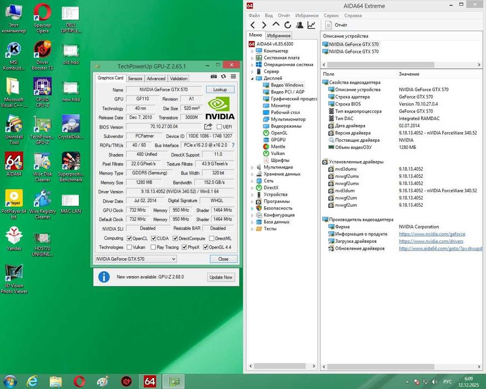Click the AIDA64 Refresh toolbar icon
The width and height of the screenshot is (486, 389).
click(288, 25)
